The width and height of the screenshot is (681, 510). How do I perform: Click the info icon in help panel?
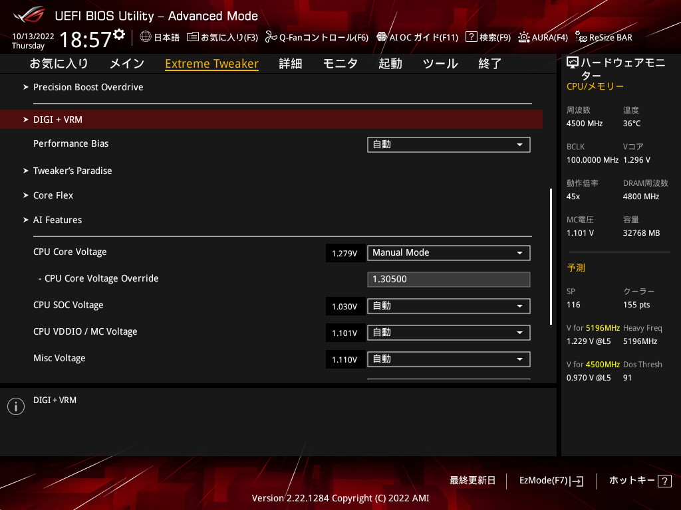(x=16, y=406)
